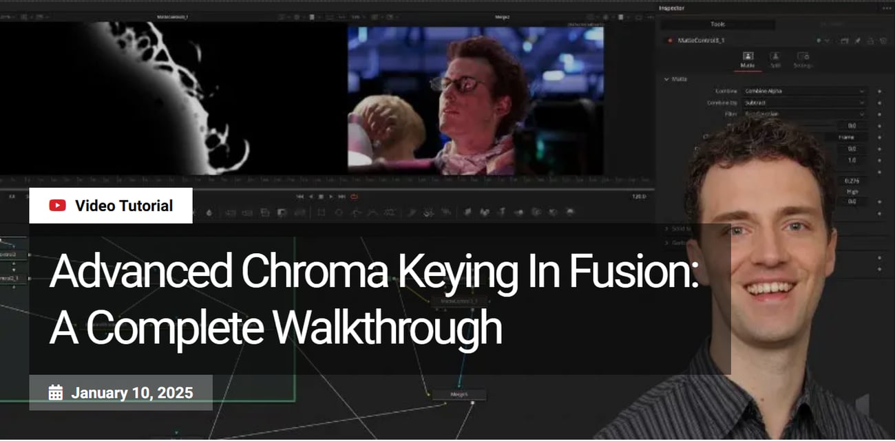
Task: Click the play forward transport button
Action: [x=331, y=197]
